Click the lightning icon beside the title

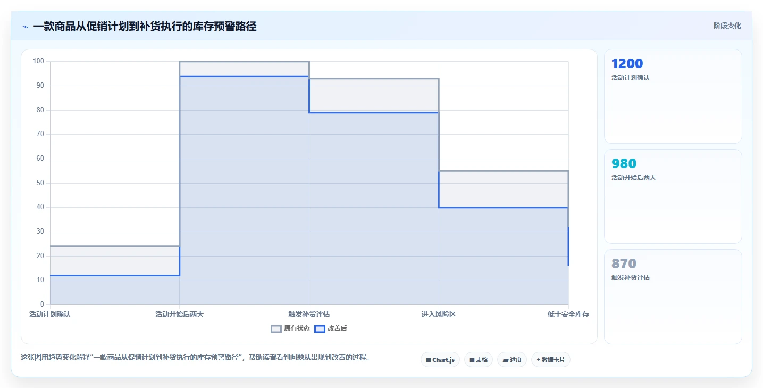(x=25, y=27)
